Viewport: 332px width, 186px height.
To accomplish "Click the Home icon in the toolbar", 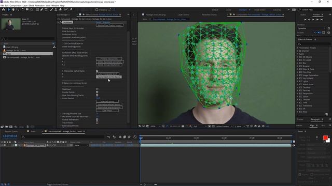I will 3,10.
